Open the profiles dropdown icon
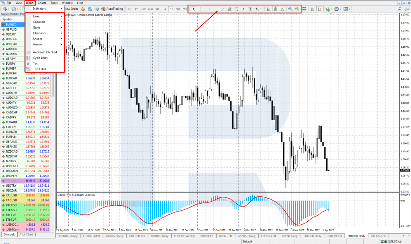 [x=15, y=9]
